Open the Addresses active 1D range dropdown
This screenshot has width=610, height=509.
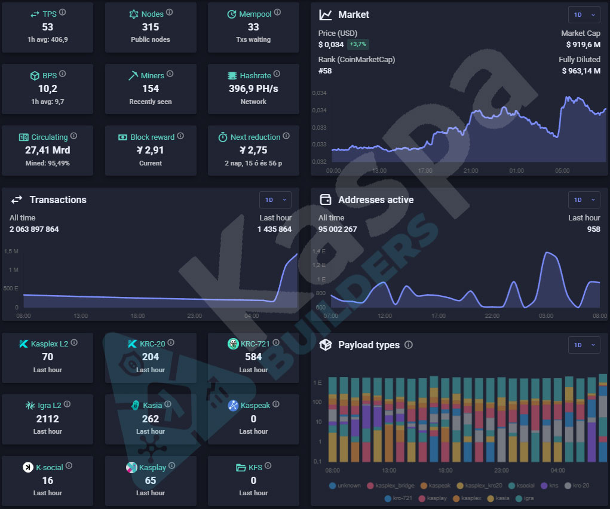[584, 200]
